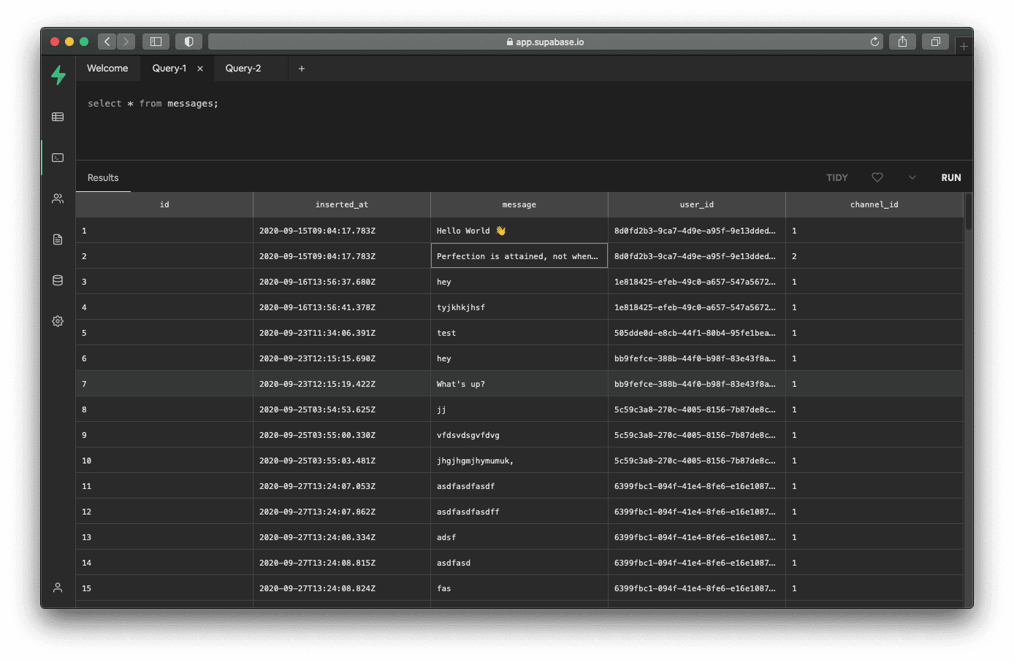Open the document page sidebar icon
This screenshot has width=1014, height=662.
coord(58,239)
